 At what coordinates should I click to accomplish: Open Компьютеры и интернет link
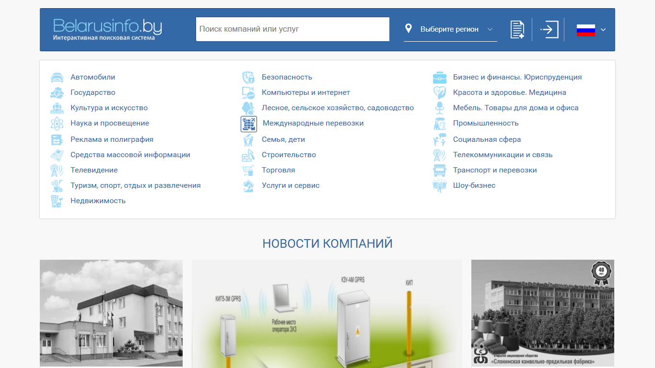coord(306,92)
